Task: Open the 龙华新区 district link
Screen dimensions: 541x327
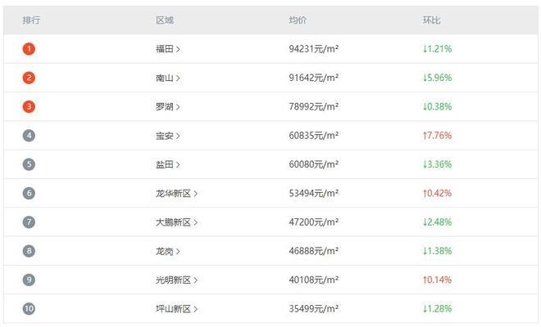Action: click(x=176, y=194)
